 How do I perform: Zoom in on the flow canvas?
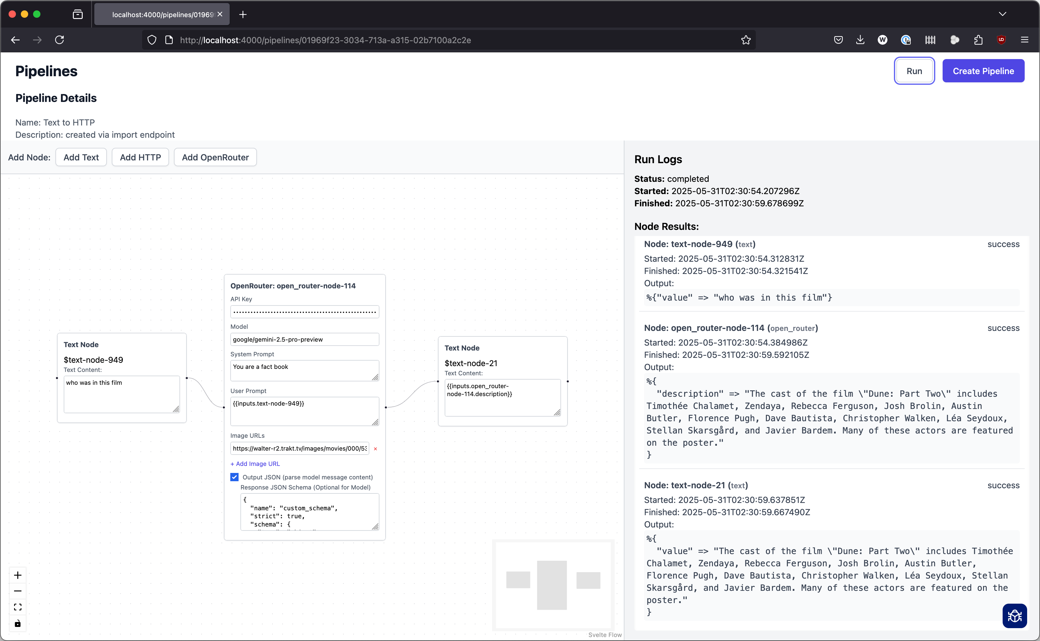tap(17, 575)
